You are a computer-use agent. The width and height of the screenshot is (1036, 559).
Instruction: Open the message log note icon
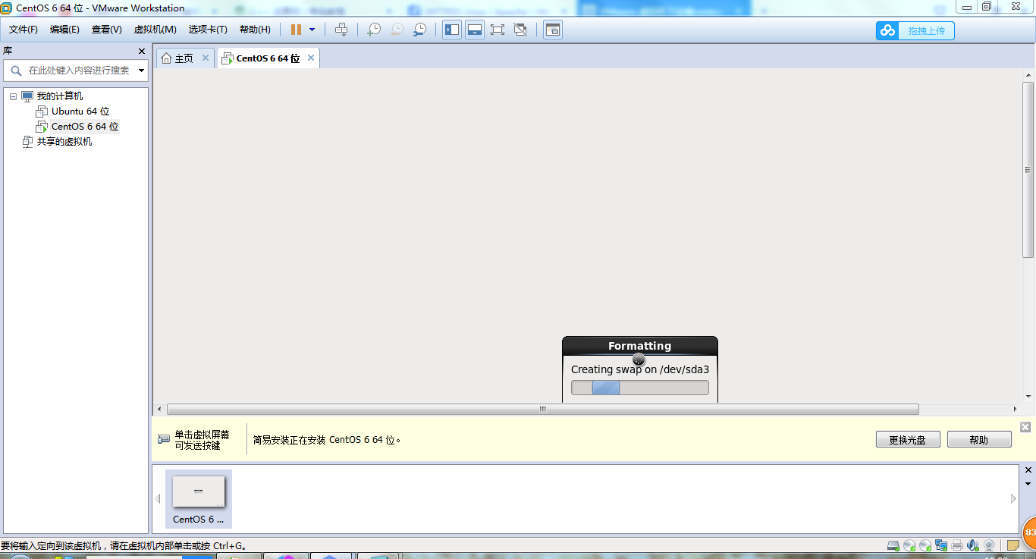point(1013,545)
